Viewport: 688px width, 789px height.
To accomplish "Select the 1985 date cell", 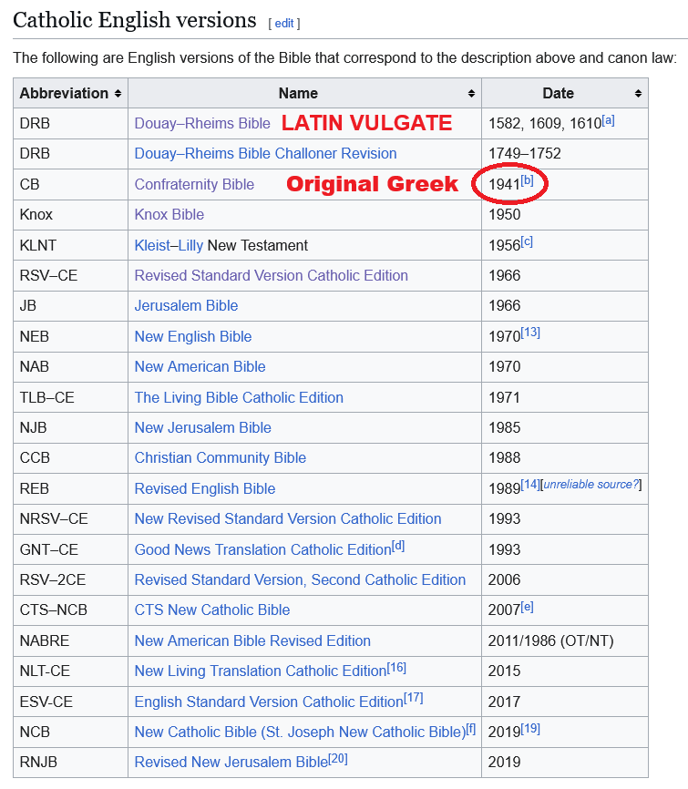I will coord(565,427).
